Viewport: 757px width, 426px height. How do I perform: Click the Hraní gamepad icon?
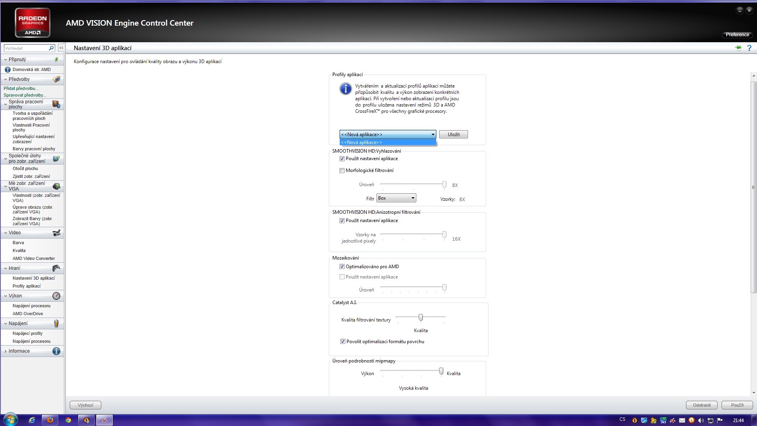pyautogui.click(x=56, y=268)
